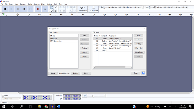The image size is (194, 109).
Task: Select the MP3 Conversion macro
Action: click(64, 41)
